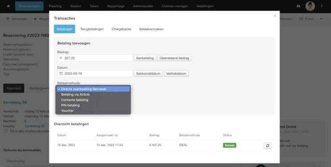Click the home icon in top navigation
The width and height of the screenshot is (331, 167).
pos(8,6)
